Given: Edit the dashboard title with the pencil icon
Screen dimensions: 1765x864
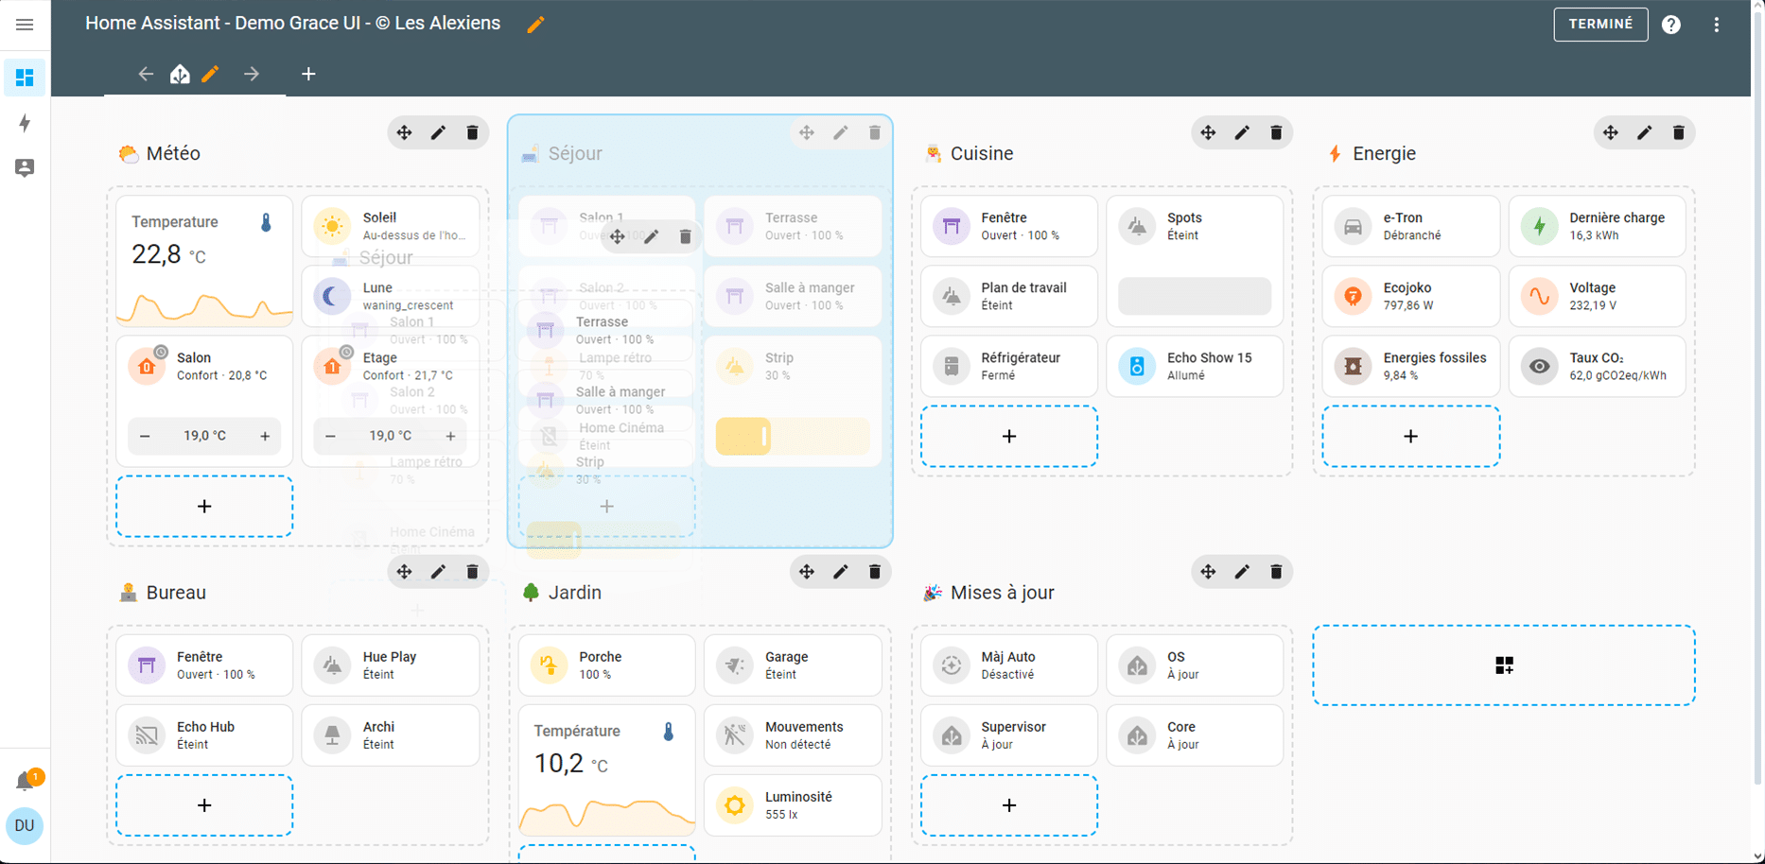Looking at the screenshot, I should click(x=534, y=25).
